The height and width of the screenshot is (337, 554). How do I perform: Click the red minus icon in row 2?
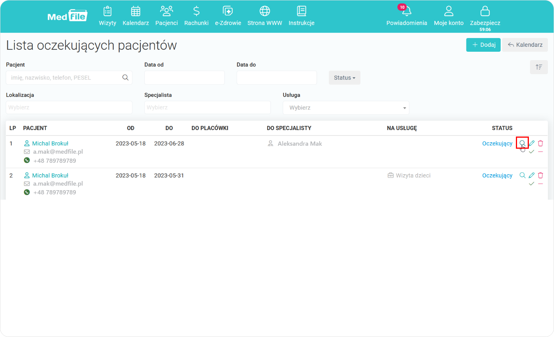[x=540, y=184]
